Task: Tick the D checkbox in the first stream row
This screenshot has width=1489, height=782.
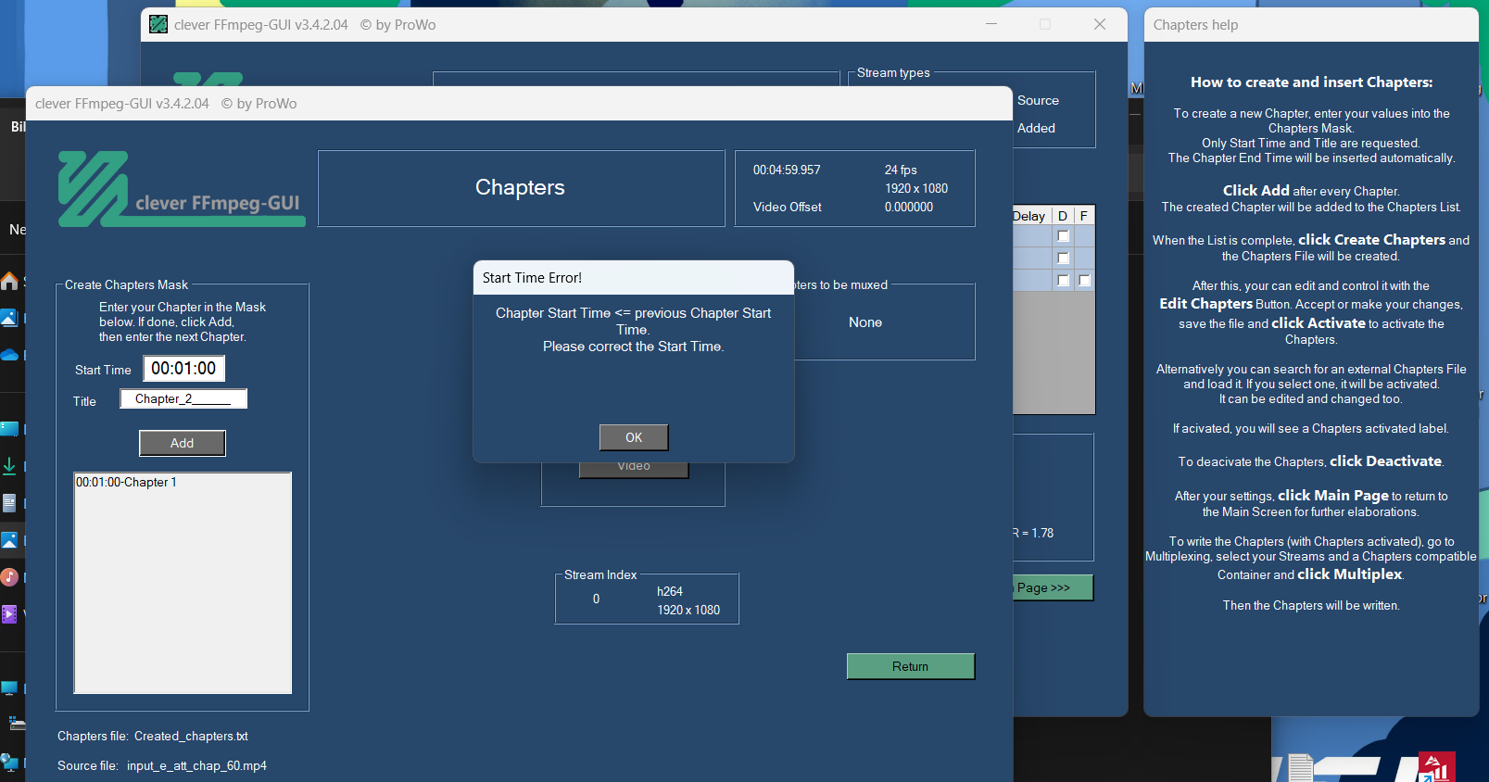Action: click(x=1063, y=236)
